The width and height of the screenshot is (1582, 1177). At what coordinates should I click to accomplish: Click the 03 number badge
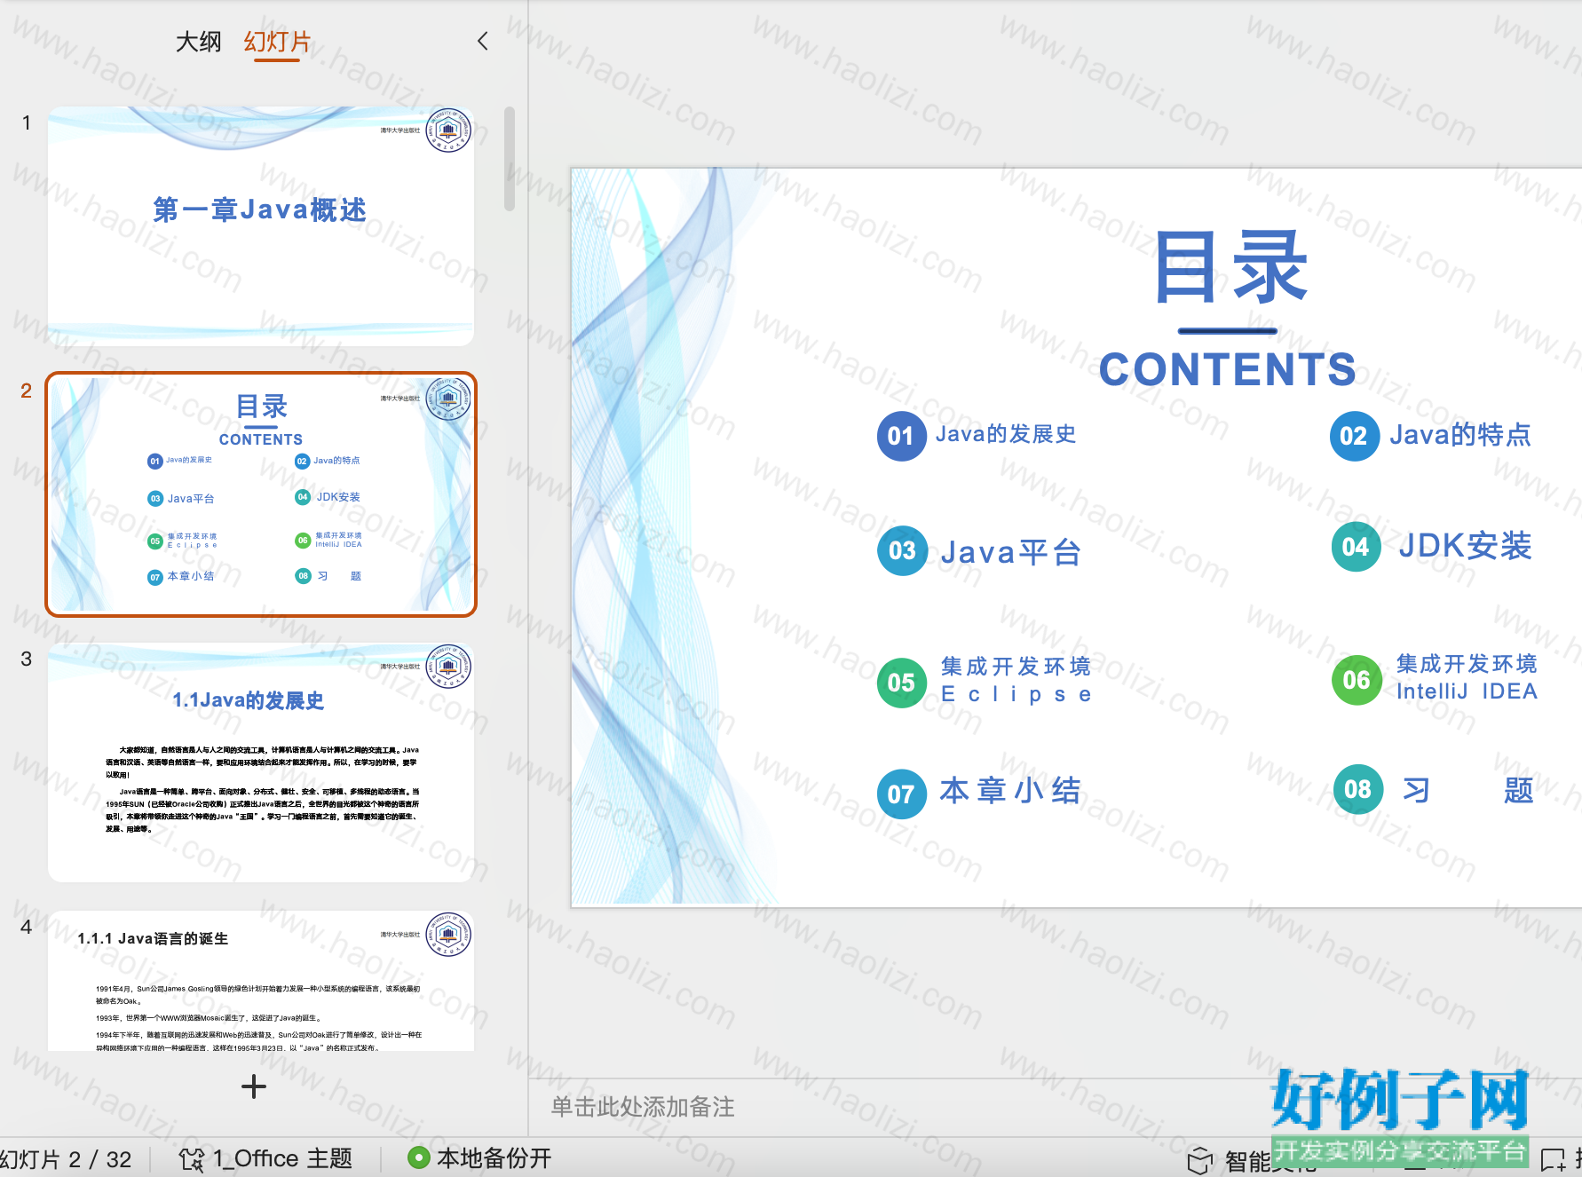point(903,550)
